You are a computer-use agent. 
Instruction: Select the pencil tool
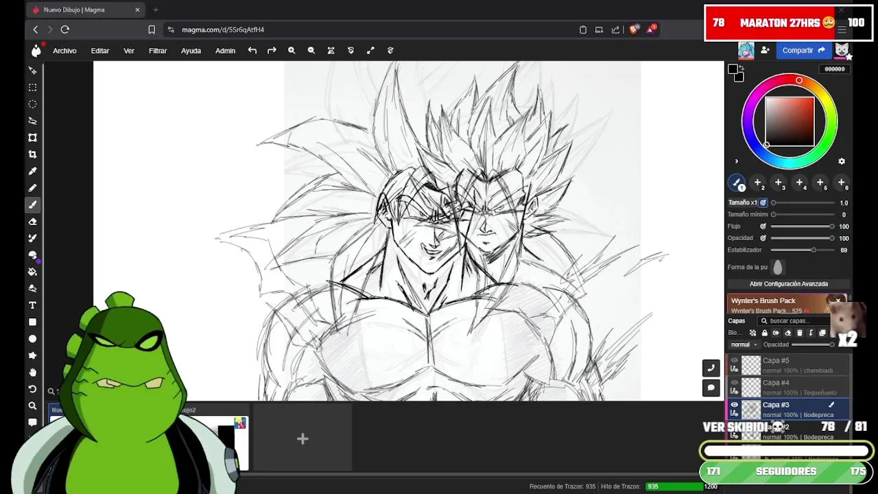[x=32, y=188]
